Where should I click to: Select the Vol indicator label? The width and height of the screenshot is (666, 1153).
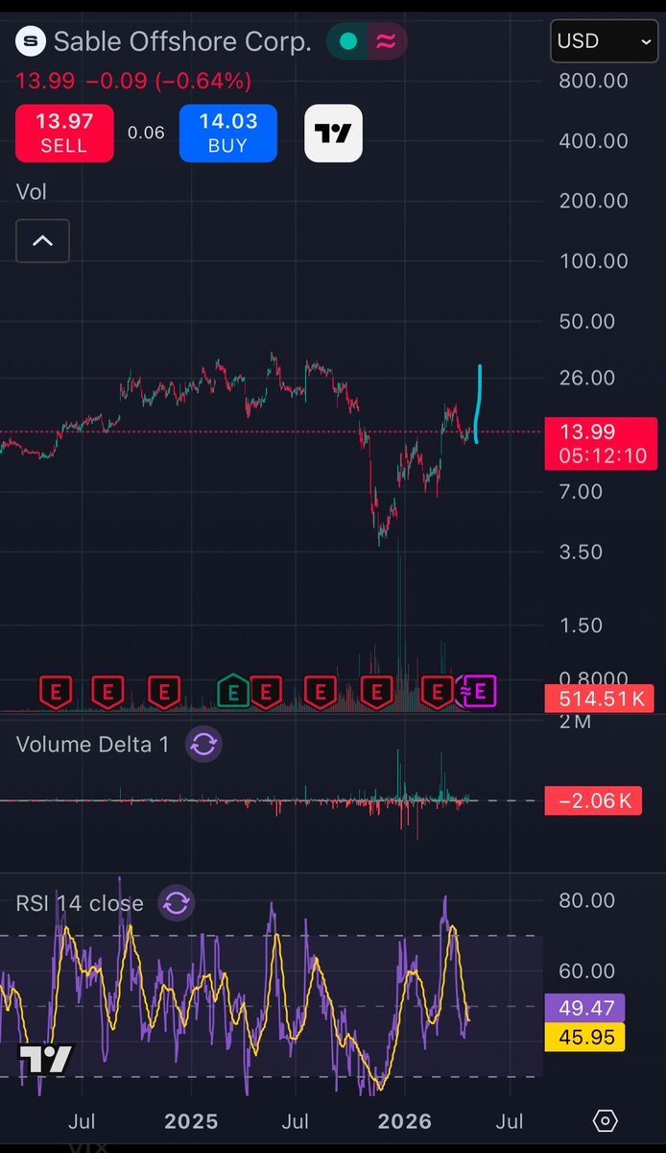pos(32,191)
